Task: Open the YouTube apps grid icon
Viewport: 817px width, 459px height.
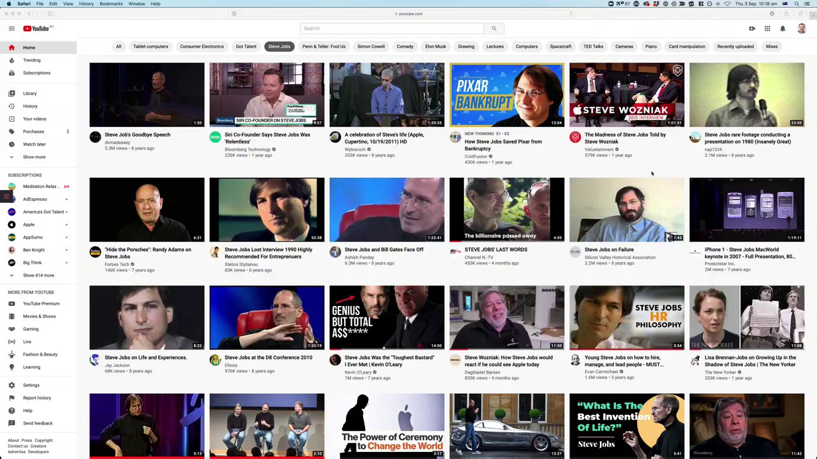Action: (x=767, y=28)
